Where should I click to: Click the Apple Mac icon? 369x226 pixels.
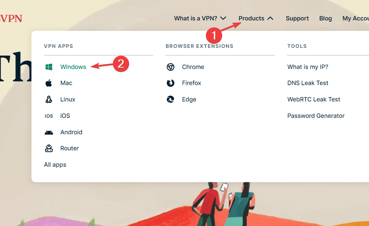49,83
